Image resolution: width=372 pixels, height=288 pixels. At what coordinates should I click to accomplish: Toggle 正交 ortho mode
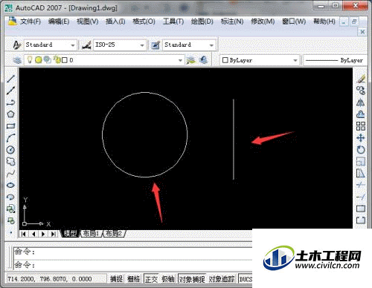click(x=151, y=279)
